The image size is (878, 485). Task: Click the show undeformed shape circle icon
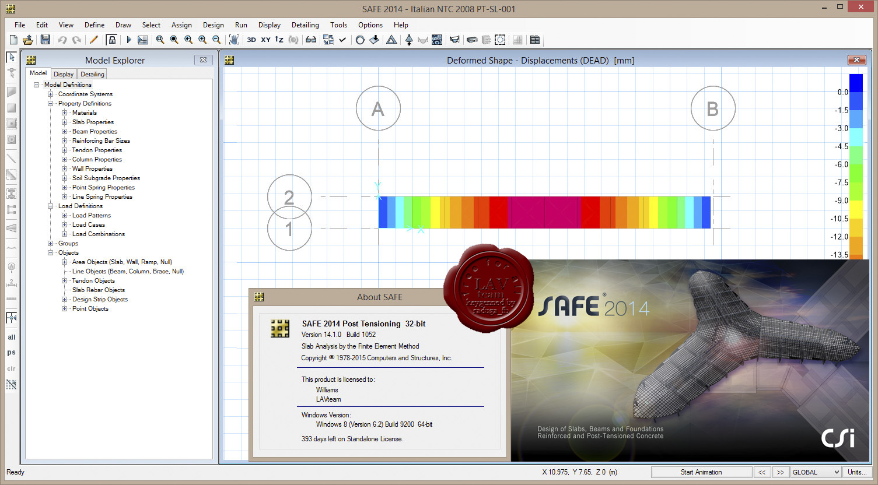point(360,40)
